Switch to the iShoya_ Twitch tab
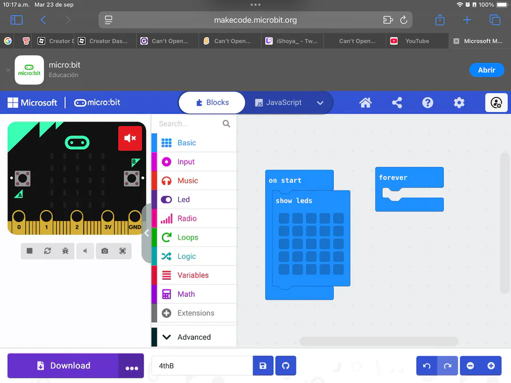The width and height of the screenshot is (511, 383). pyautogui.click(x=292, y=41)
